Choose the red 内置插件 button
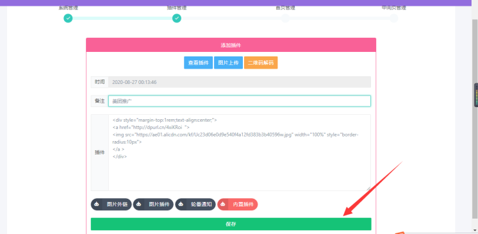 pos(238,205)
